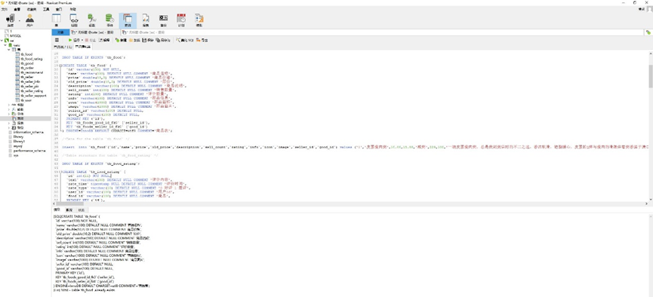Open the Favorites menu
The width and height of the screenshot is (653, 297).
[x=31, y=9]
